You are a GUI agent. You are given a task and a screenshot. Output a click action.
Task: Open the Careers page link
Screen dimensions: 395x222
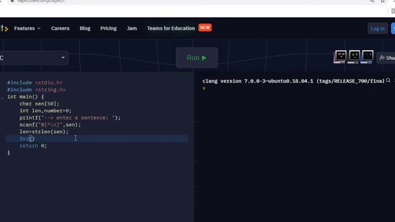pyautogui.click(x=60, y=28)
